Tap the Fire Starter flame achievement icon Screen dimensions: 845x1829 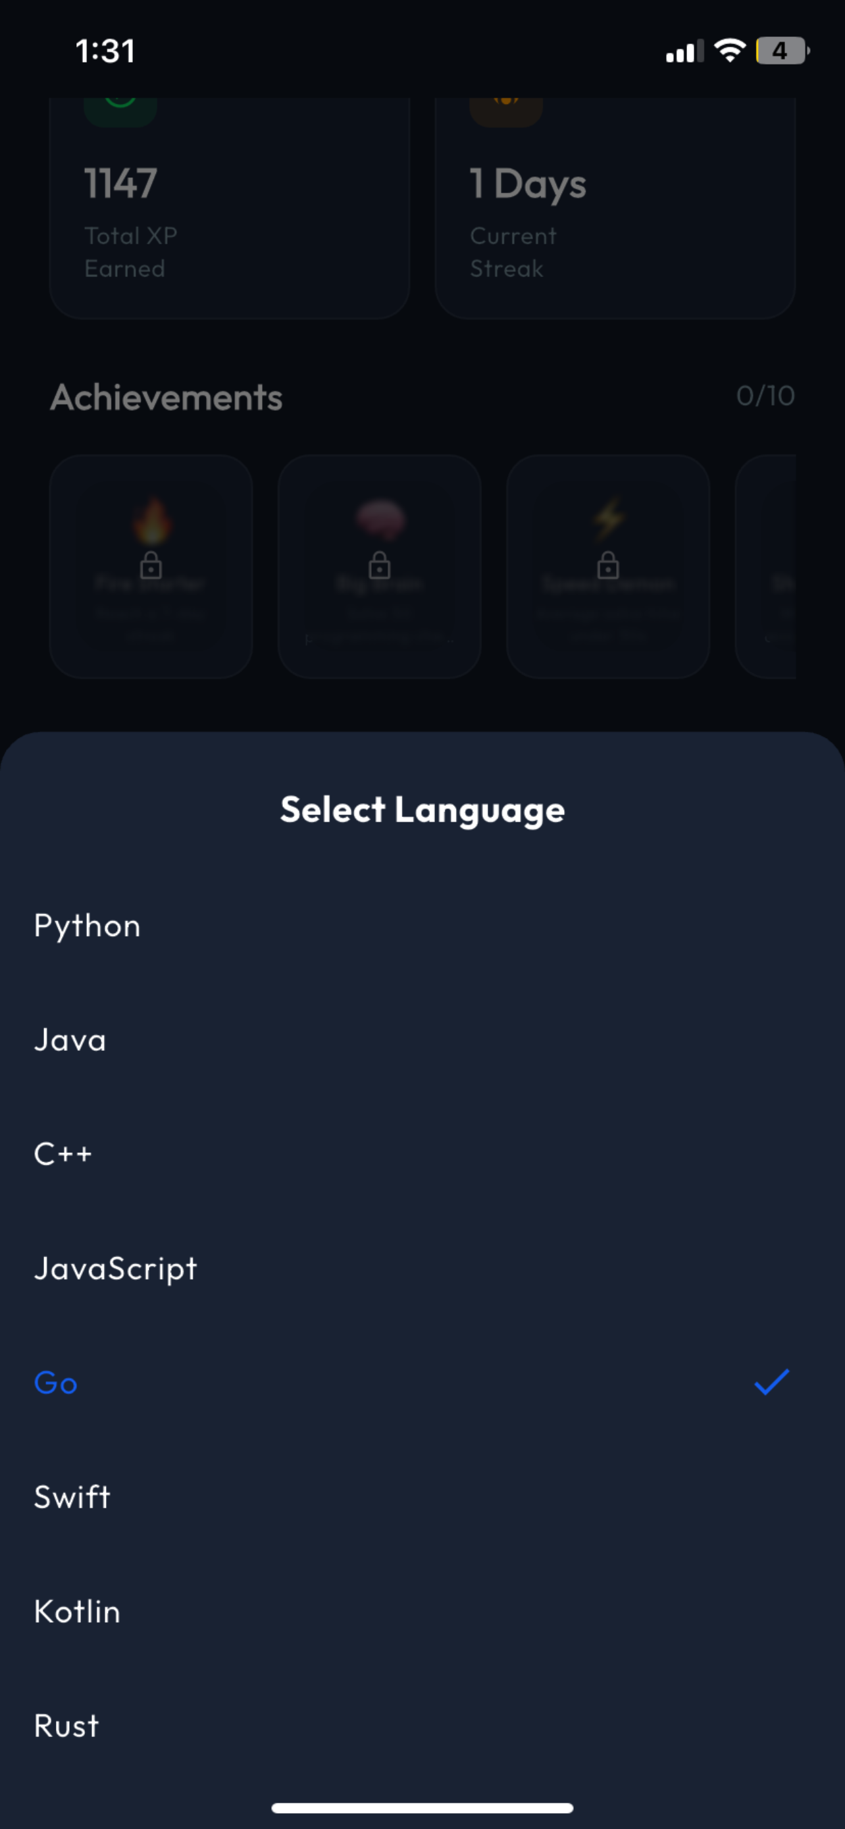[x=152, y=520]
